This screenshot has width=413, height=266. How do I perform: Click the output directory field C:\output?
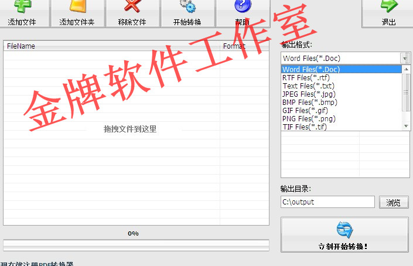point(327,202)
